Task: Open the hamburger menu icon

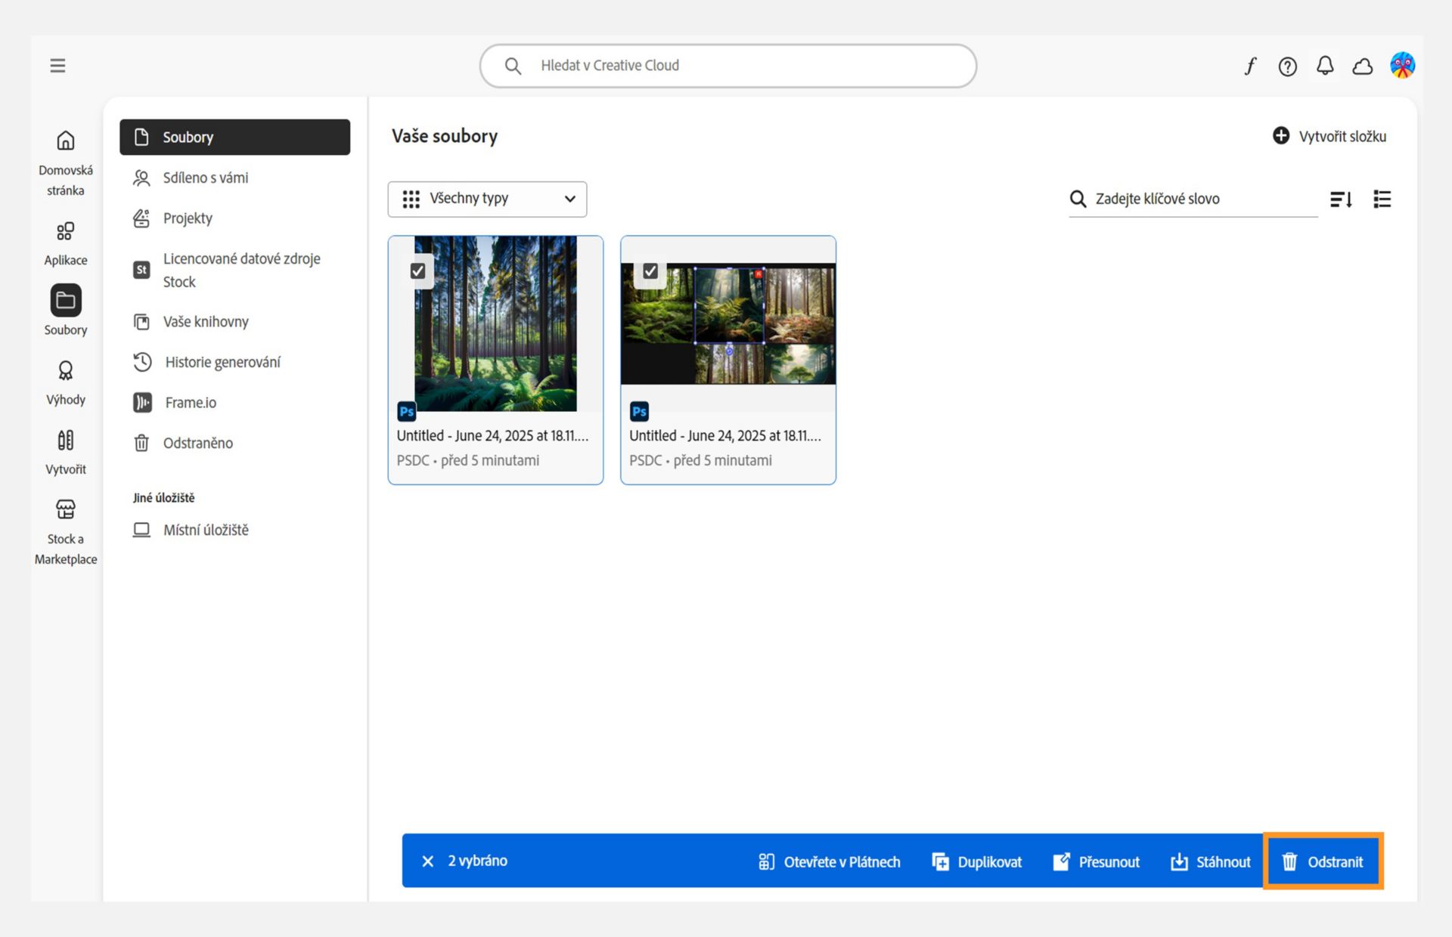Action: [x=57, y=66]
